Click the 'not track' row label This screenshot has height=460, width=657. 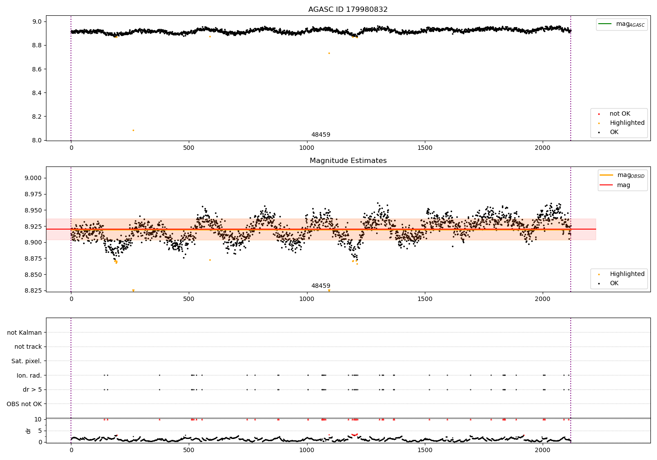(x=28, y=347)
